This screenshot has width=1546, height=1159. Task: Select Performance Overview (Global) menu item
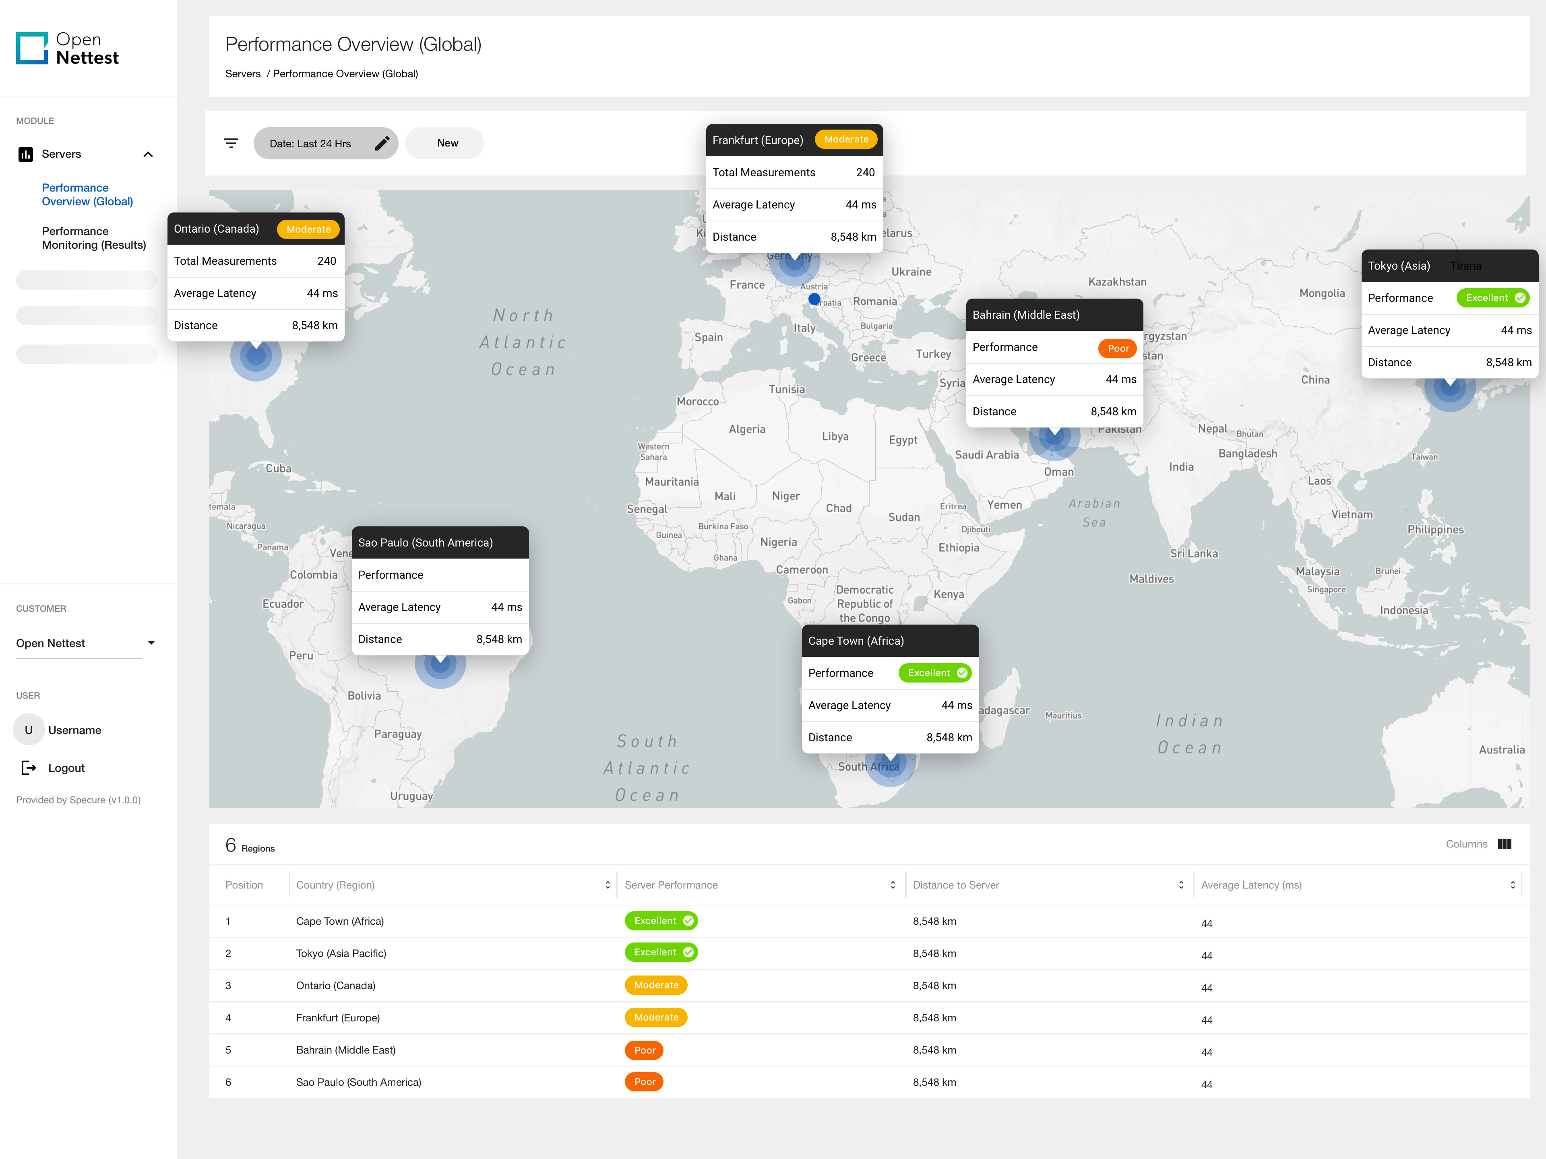click(87, 195)
